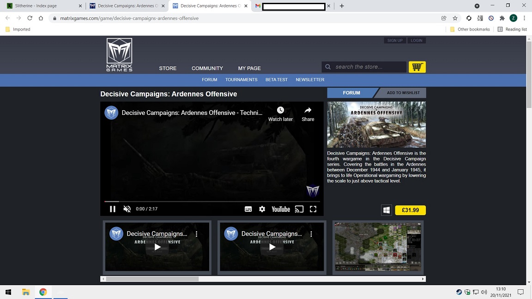Screen dimensions: 532x299
Task: Click the LOGIN button
Action: click(416, 40)
